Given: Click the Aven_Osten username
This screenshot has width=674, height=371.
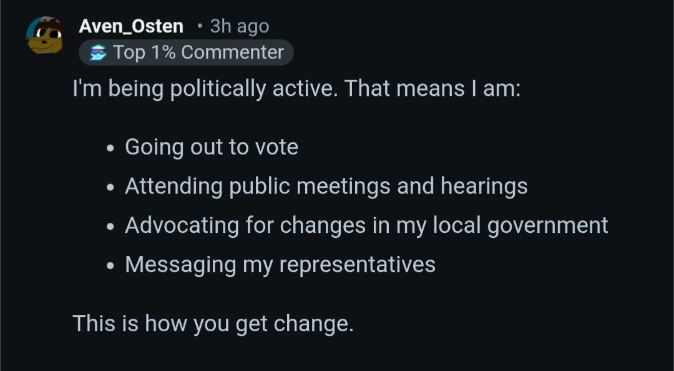Looking at the screenshot, I should [131, 26].
